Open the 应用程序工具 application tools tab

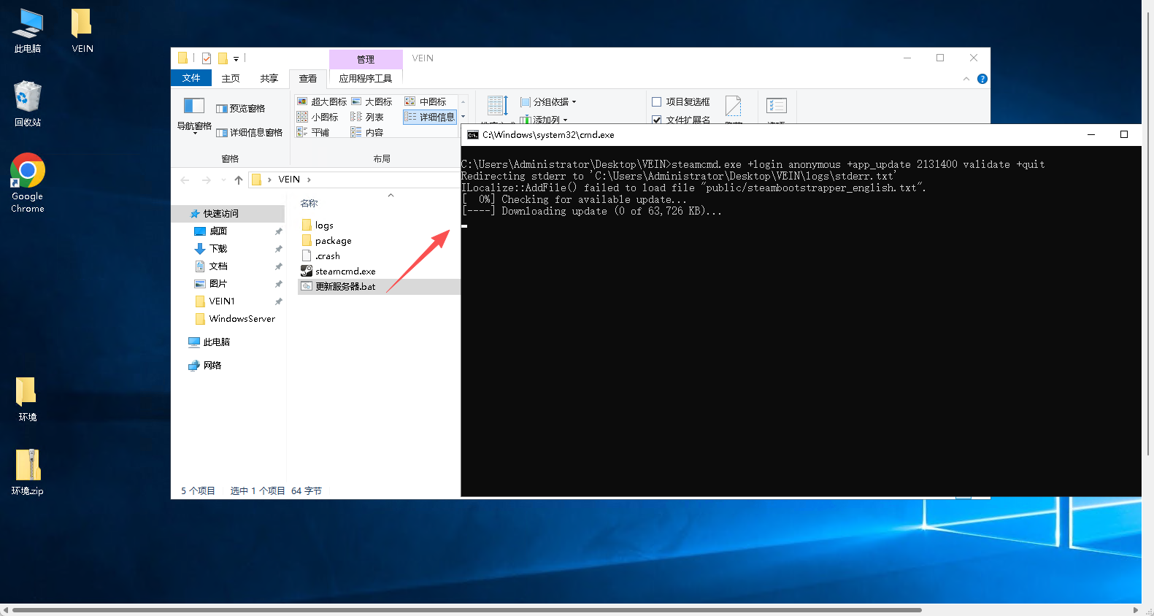[365, 79]
